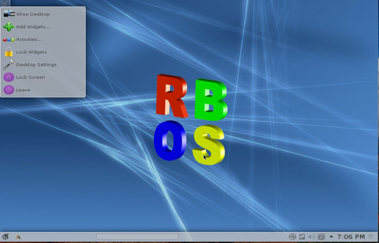The width and height of the screenshot is (379, 243).
Task: Choose Add Widgets... from the menu
Action: click(43, 27)
